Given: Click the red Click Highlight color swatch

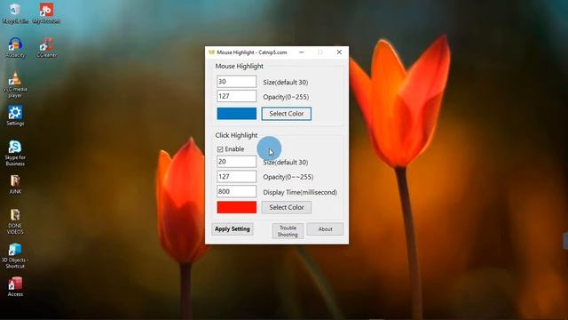Looking at the screenshot, I should [237, 207].
